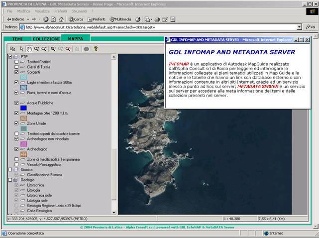The image size is (319, 238).
Task: Switch to the COLLEZIONI tab
Action: pos(46,39)
